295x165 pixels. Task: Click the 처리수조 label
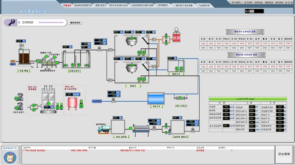tap(176, 74)
